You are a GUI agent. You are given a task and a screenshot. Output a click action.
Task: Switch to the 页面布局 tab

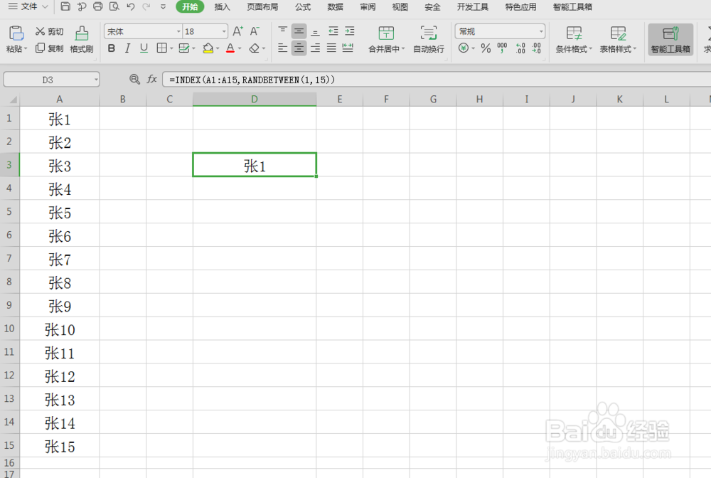pos(262,7)
